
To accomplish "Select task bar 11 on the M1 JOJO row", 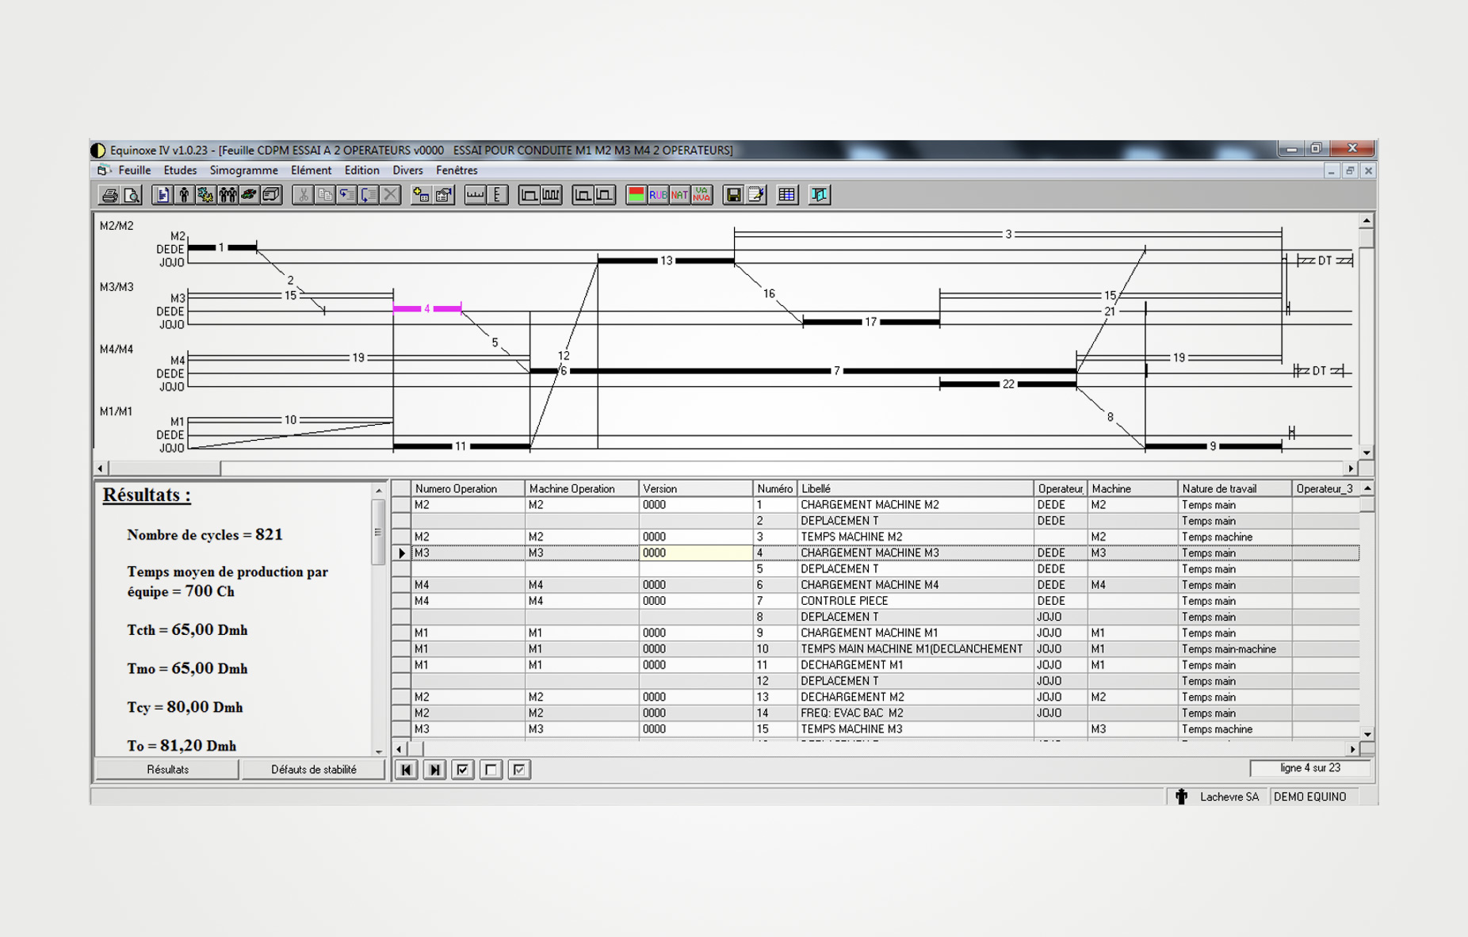I will coord(461,446).
